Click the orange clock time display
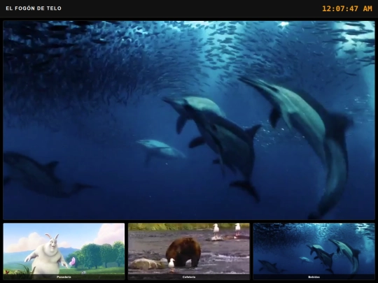This screenshot has width=378, height=283. (x=347, y=8)
